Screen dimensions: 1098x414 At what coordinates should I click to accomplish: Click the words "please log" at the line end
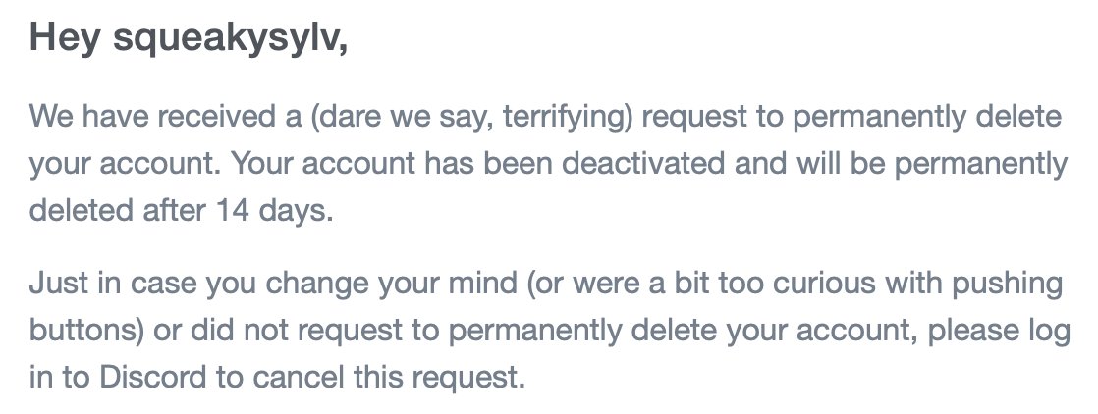tap(999, 332)
